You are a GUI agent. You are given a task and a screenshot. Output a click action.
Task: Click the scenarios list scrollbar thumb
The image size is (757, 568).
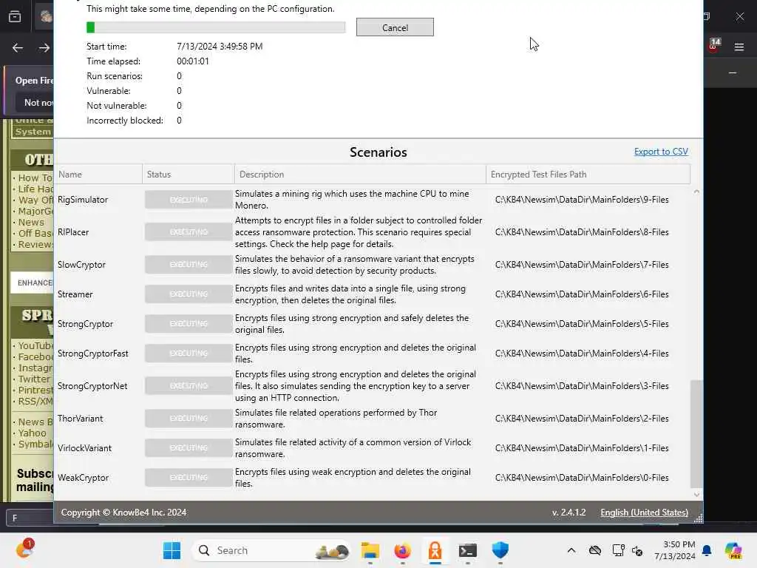pos(696,433)
